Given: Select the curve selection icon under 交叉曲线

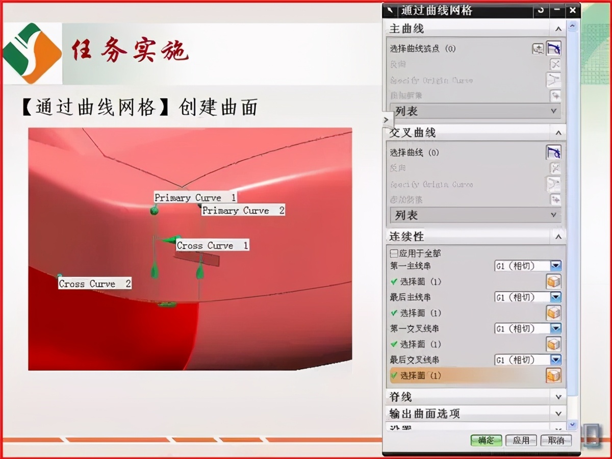Looking at the screenshot, I should (x=554, y=152).
